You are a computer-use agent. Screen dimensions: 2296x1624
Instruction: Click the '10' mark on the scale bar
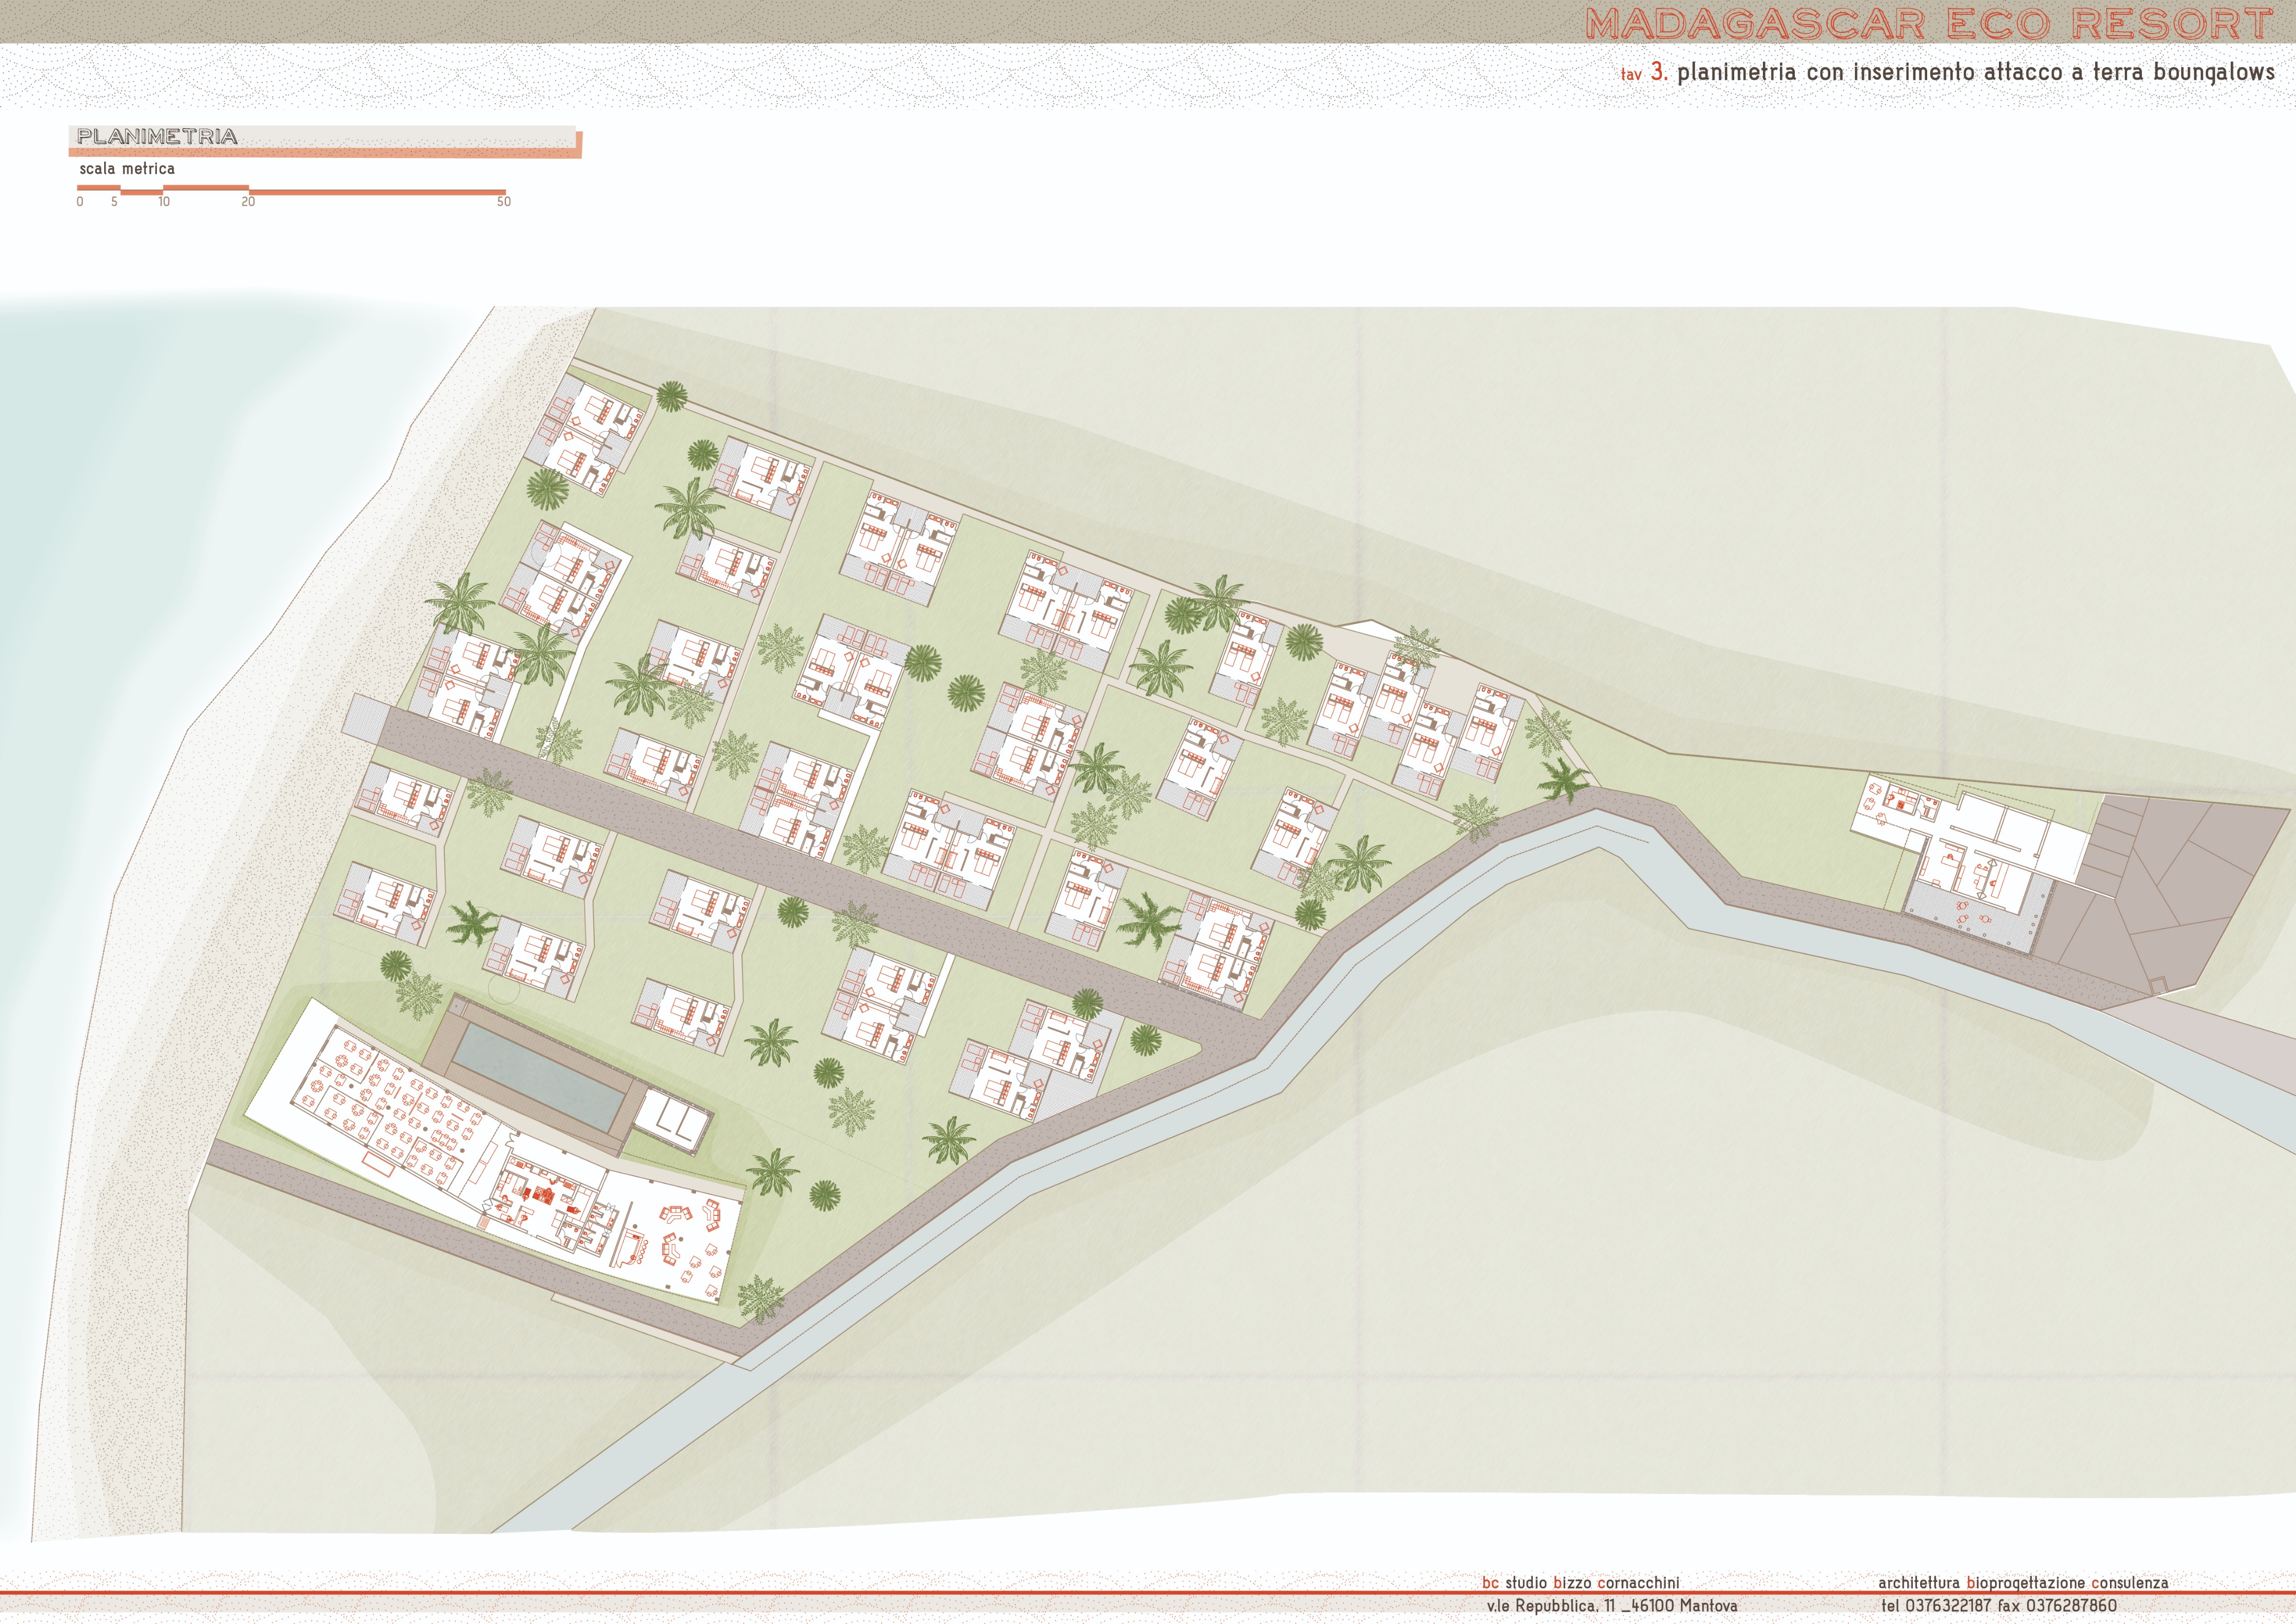(x=164, y=202)
